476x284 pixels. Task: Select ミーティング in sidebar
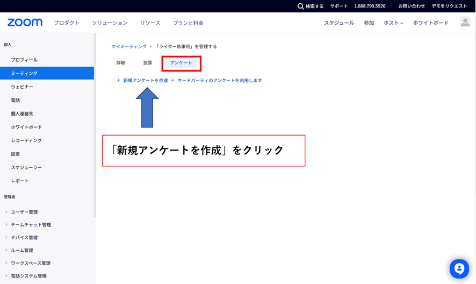(47, 73)
